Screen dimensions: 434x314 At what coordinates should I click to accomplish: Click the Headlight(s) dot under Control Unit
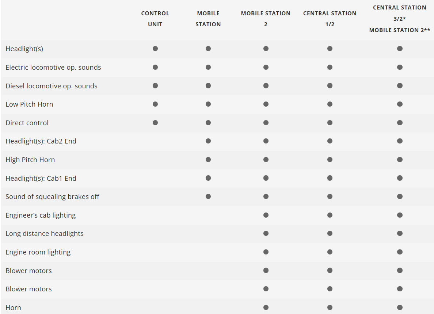tap(155, 49)
